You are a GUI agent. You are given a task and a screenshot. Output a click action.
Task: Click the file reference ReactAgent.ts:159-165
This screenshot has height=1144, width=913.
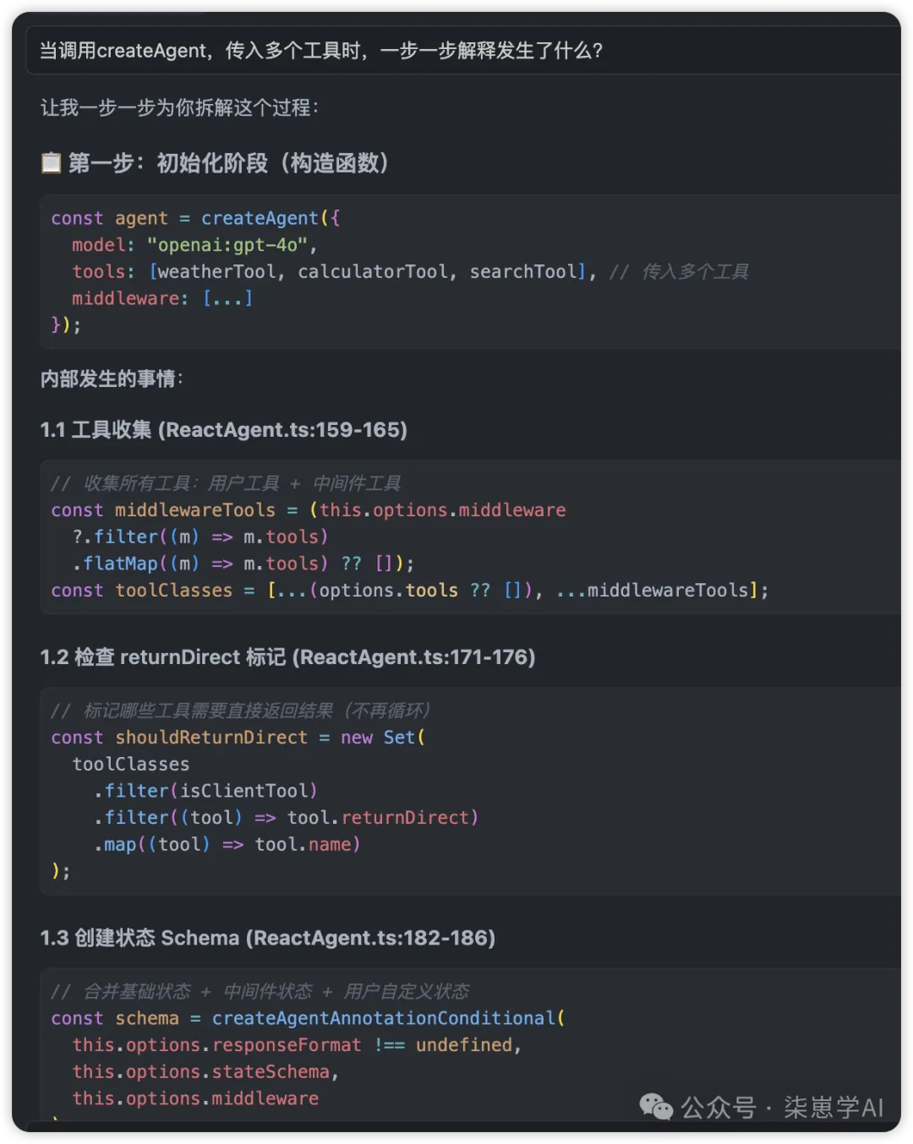pos(284,430)
